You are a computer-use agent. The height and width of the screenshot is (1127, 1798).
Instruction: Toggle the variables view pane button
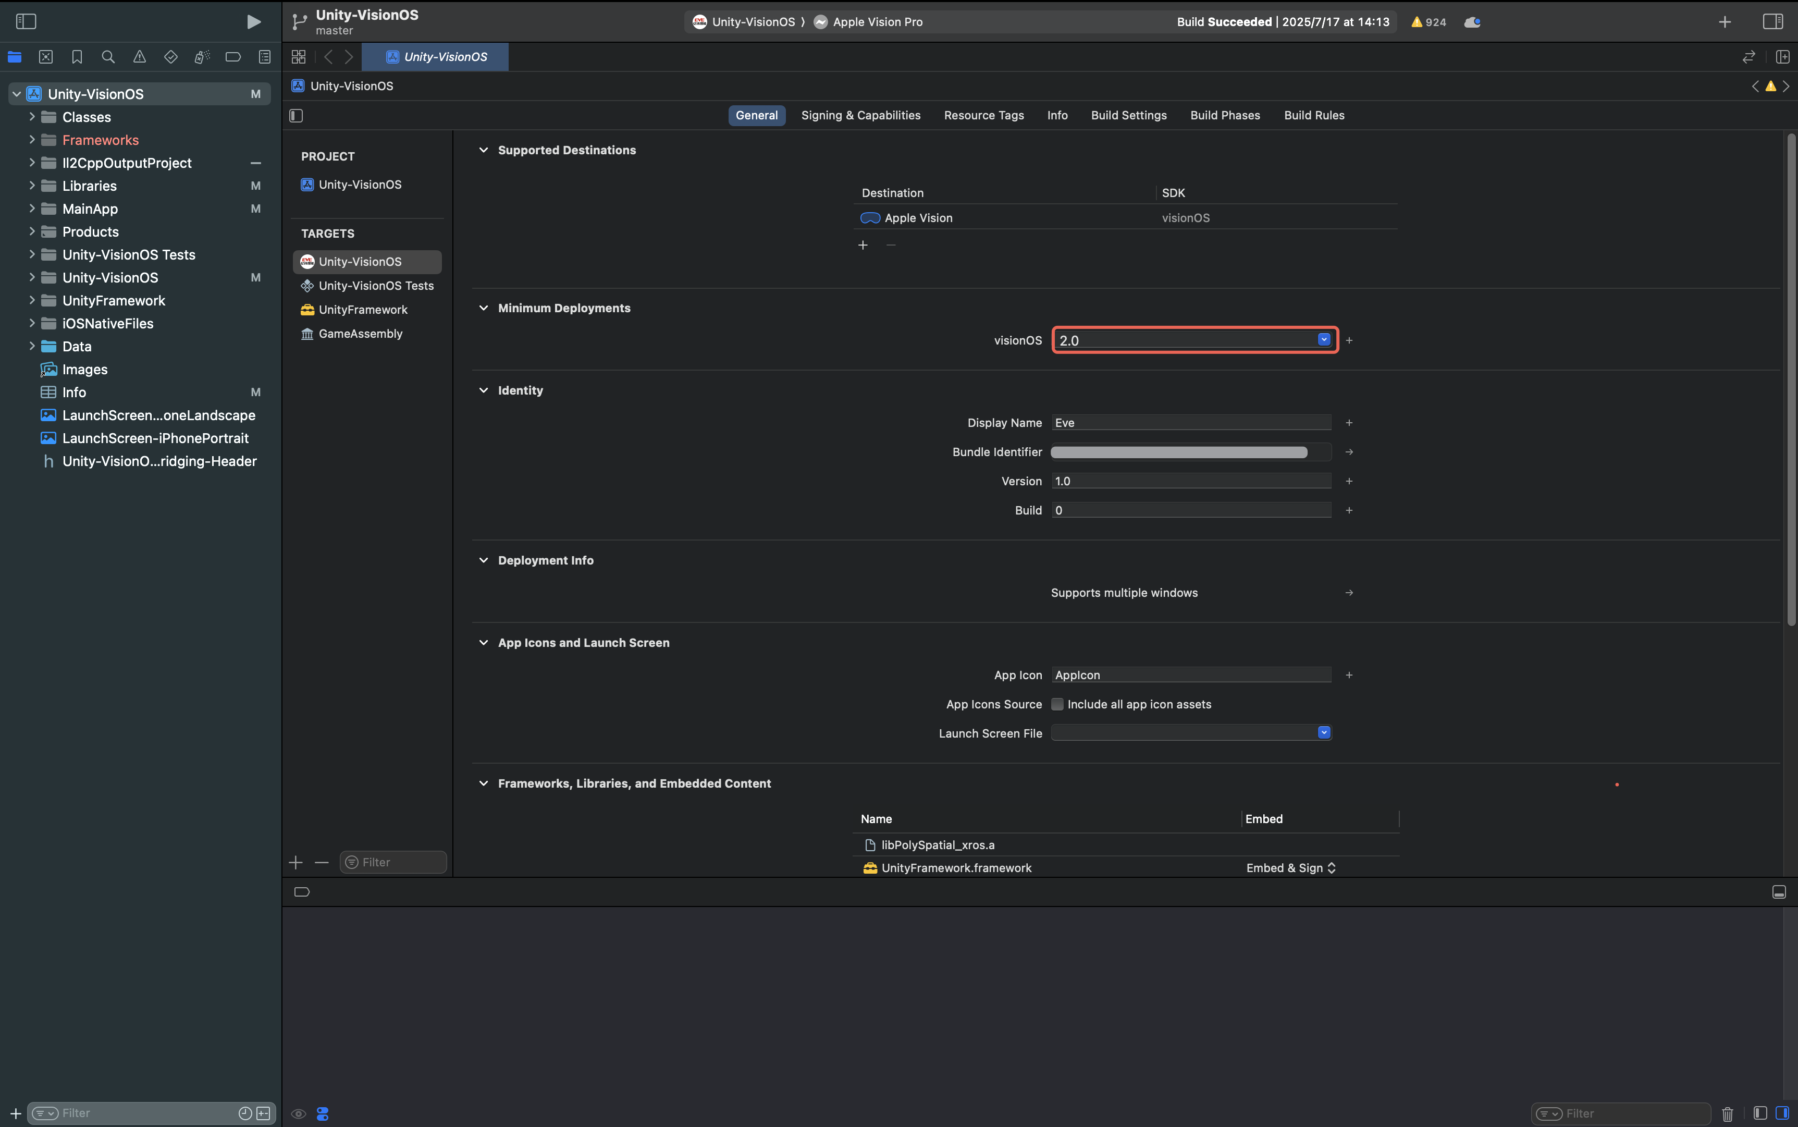click(x=1760, y=1113)
